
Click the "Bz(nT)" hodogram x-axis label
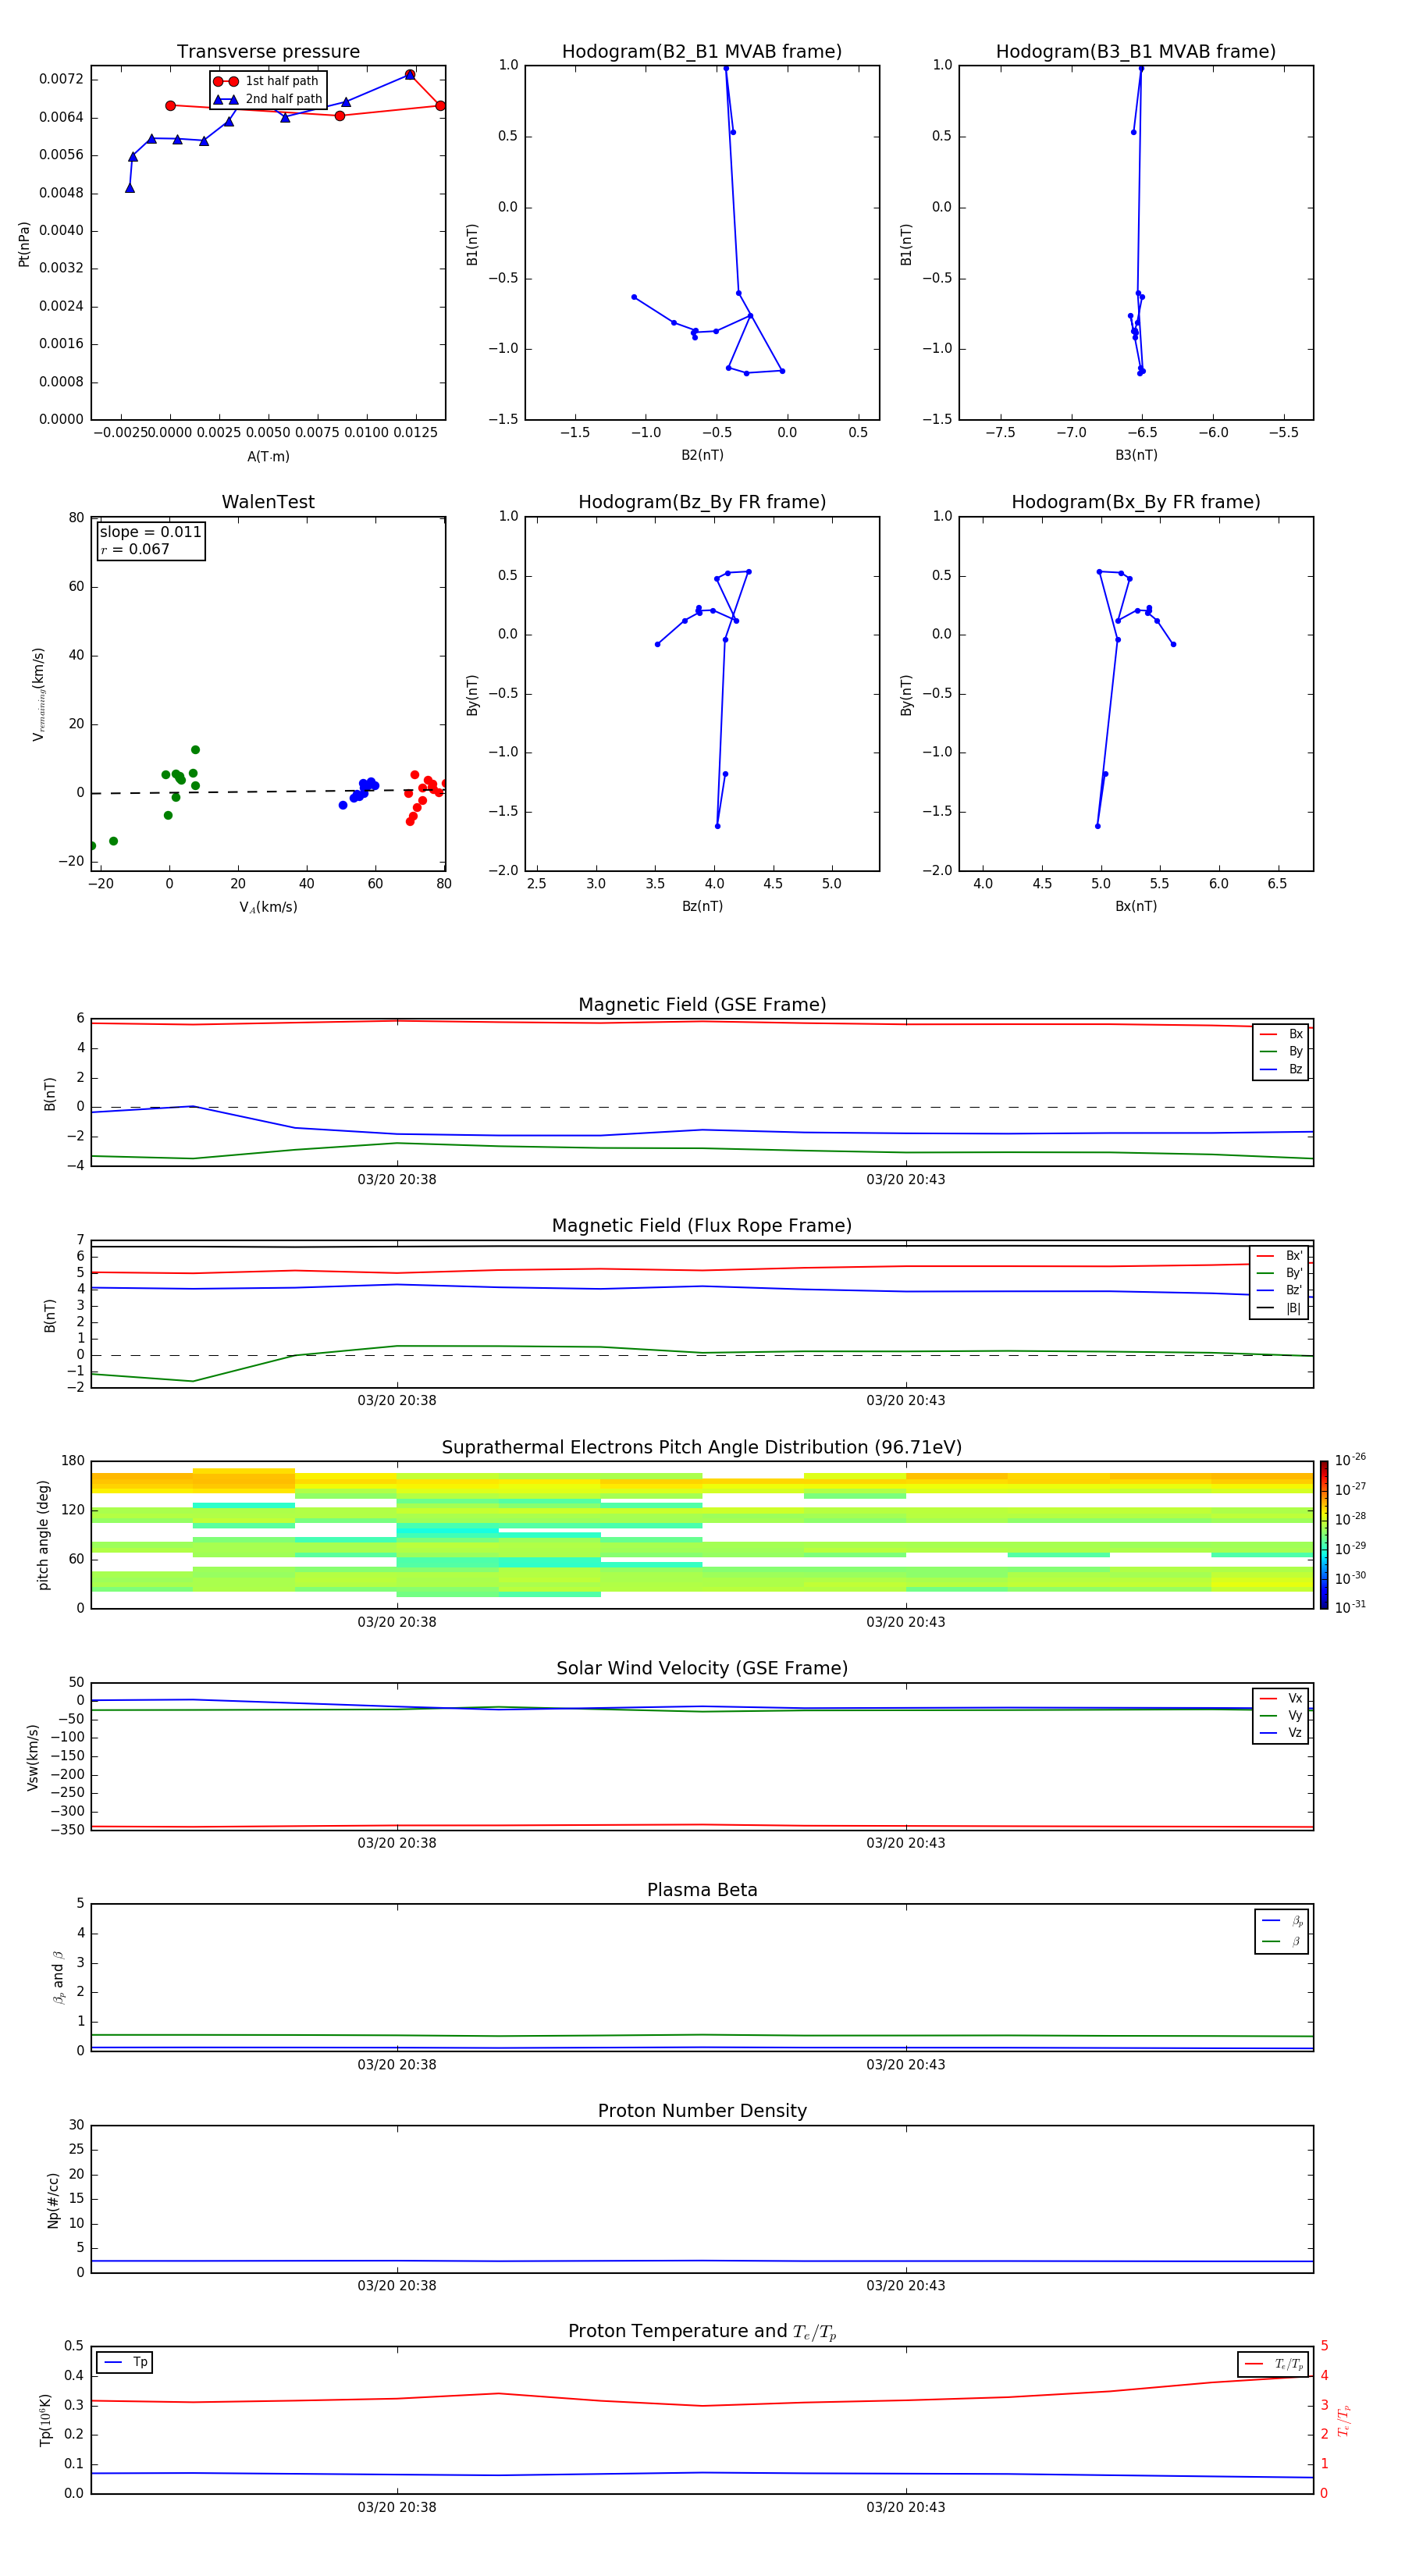(x=702, y=906)
